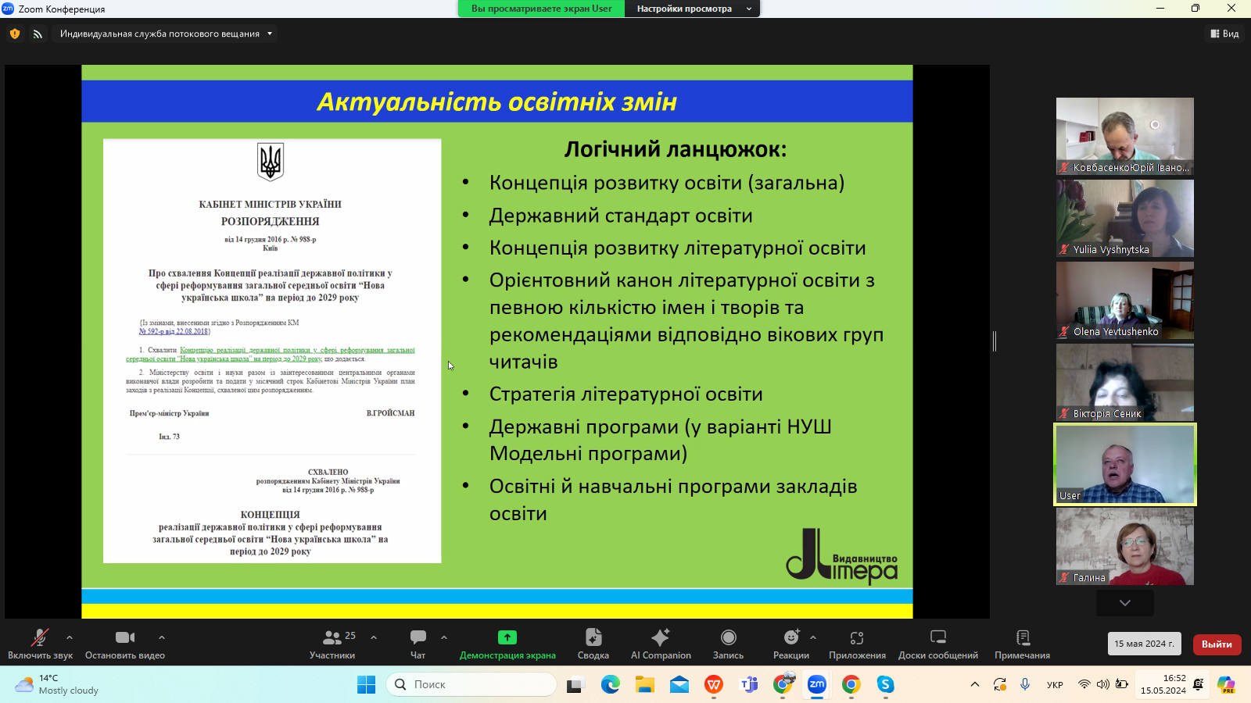Image resolution: width=1251 pixels, height=703 pixels.
Task: Open the Participants panel
Action: pos(332,644)
